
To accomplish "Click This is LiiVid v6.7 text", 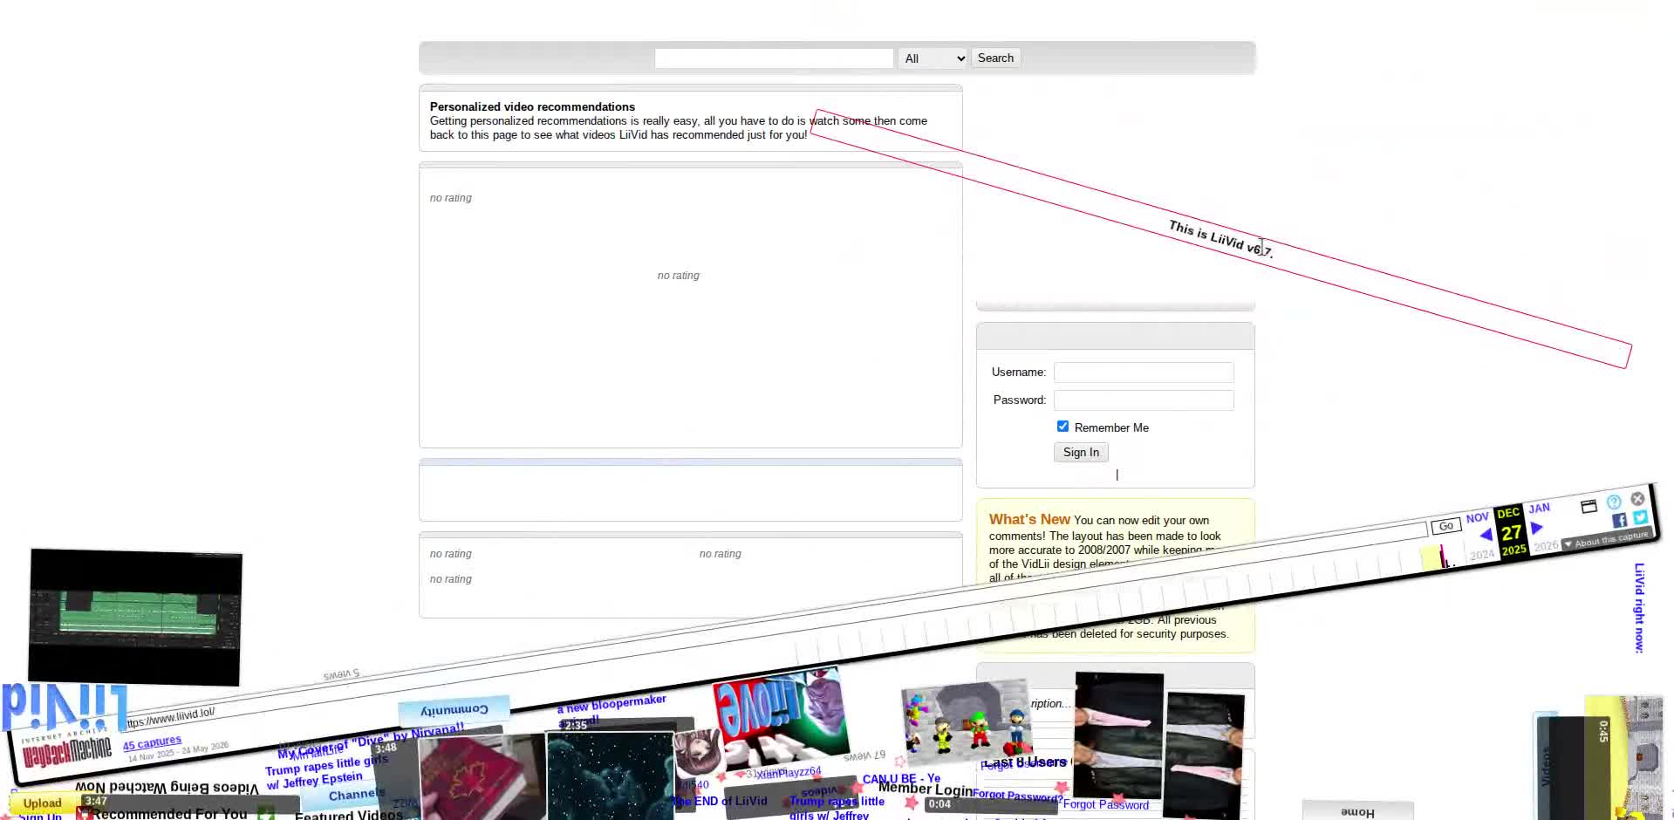I will click(1220, 239).
